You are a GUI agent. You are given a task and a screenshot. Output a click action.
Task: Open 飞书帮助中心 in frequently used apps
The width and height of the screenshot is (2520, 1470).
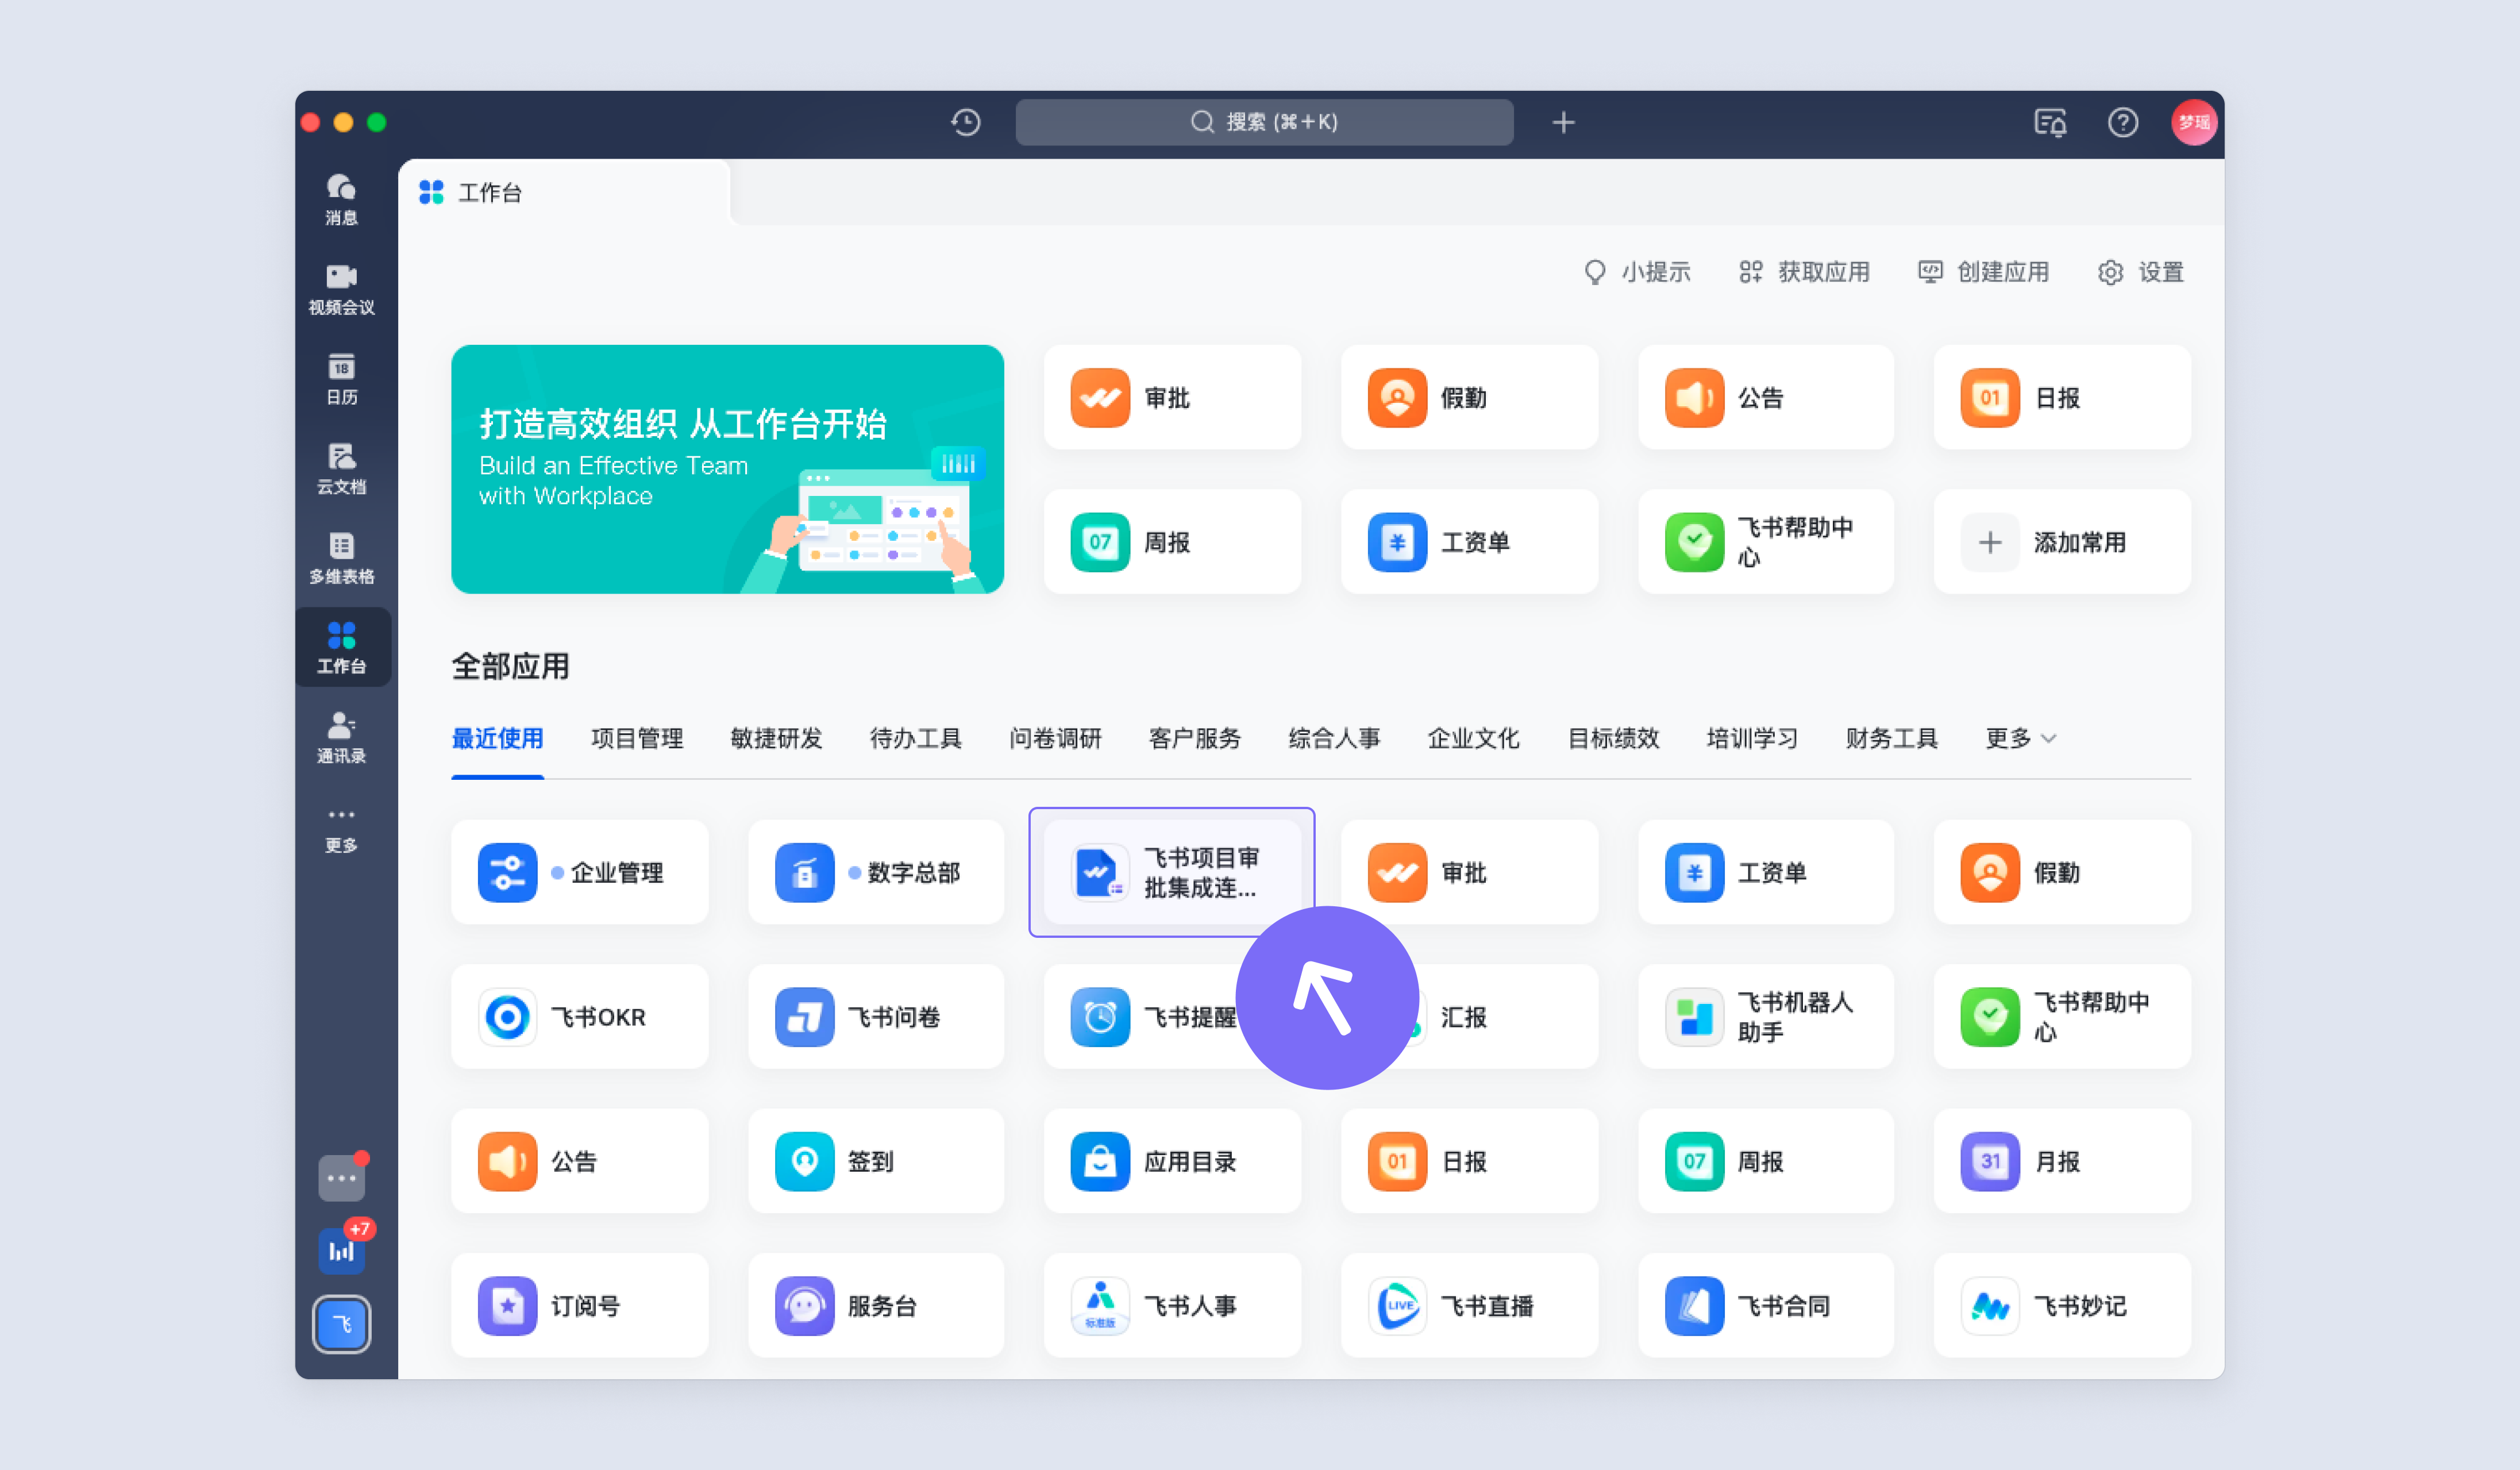click(1766, 541)
